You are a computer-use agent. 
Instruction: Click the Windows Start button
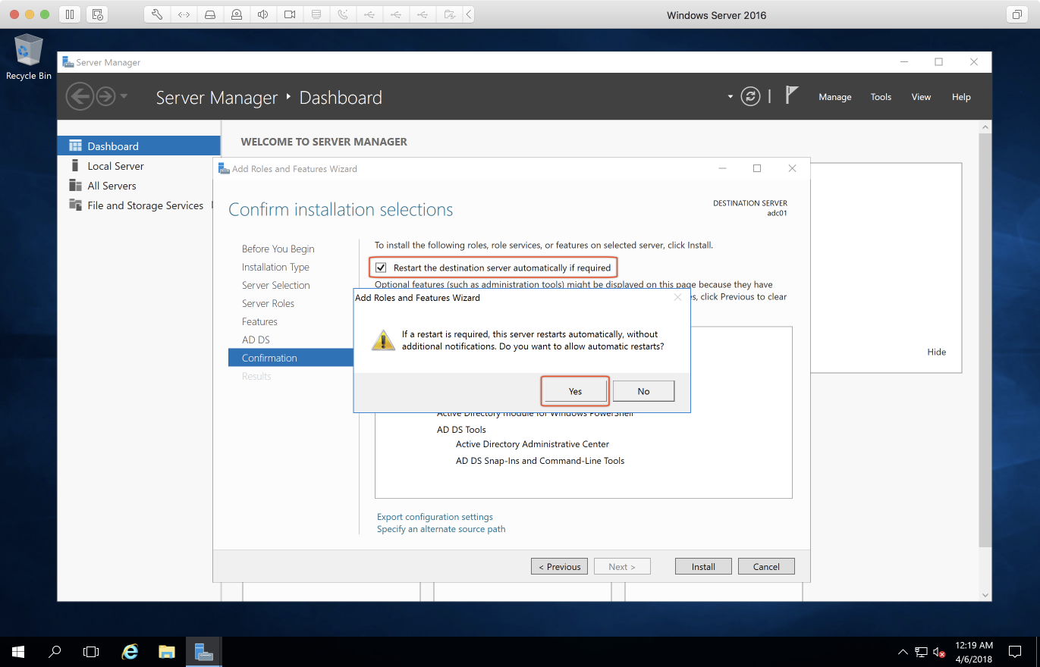pyautogui.click(x=18, y=651)
